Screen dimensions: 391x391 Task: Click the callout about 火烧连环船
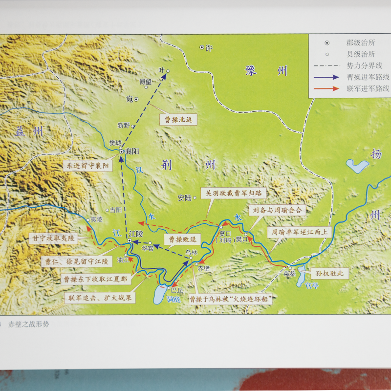pos(230,299)
